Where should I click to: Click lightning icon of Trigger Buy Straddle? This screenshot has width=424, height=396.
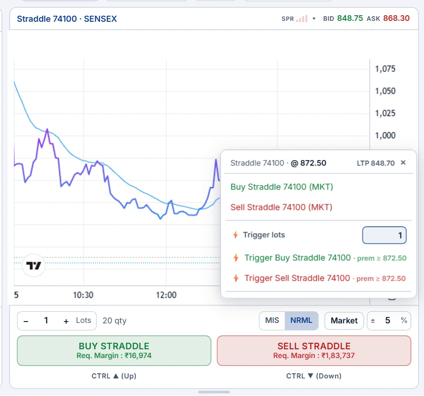pyautogui.click(x=236, y=258)
